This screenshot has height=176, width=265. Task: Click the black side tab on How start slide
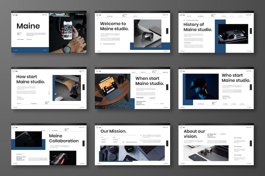coord(84,87)
